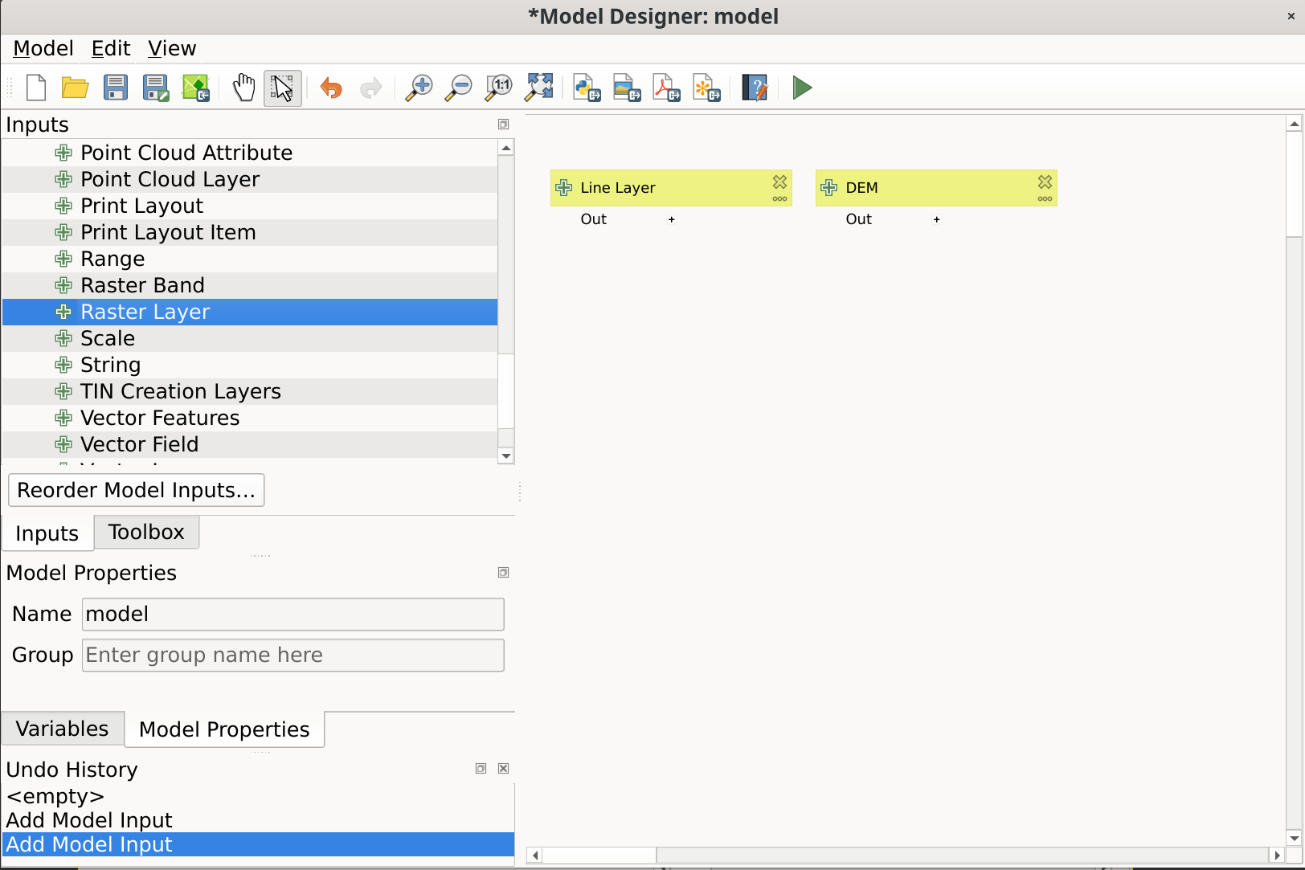Float the Inputs panel
Viewport: 1305px width, 870px height.
pyautogui.click(x=504, y=125)
